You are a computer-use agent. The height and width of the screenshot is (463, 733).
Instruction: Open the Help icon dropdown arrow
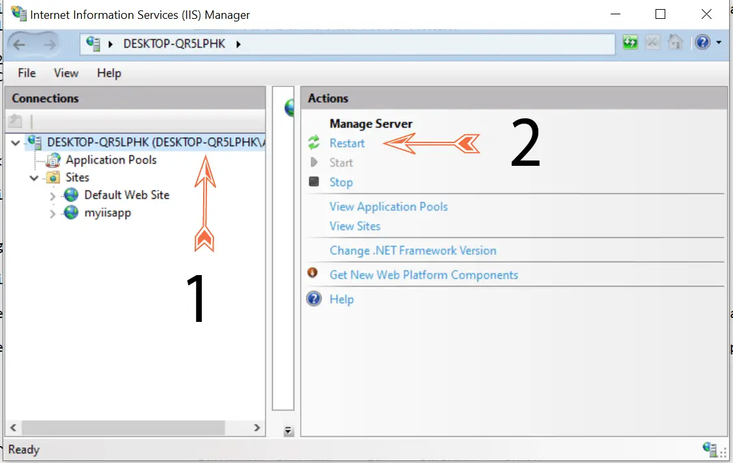[x=719, y=42]
